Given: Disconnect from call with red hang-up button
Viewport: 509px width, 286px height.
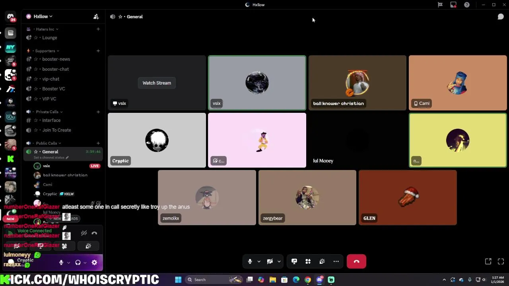Looking at the screenshot, I should coord(356,261).
